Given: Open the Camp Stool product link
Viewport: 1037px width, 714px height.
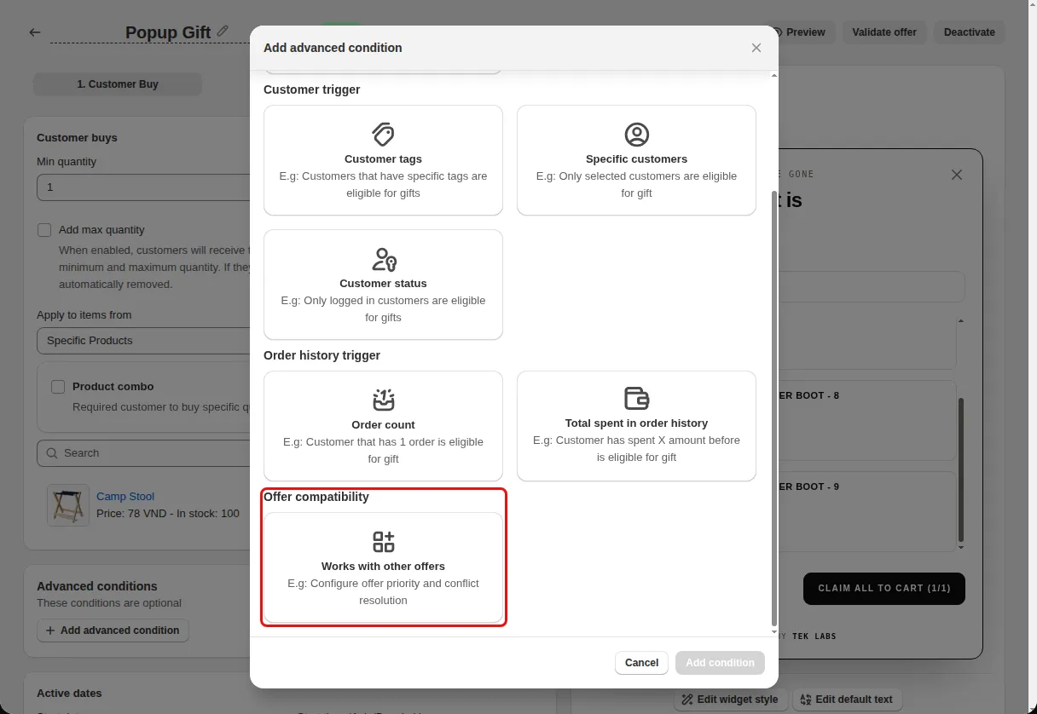Looking at the screenshot, I should [x=125, y=497].
